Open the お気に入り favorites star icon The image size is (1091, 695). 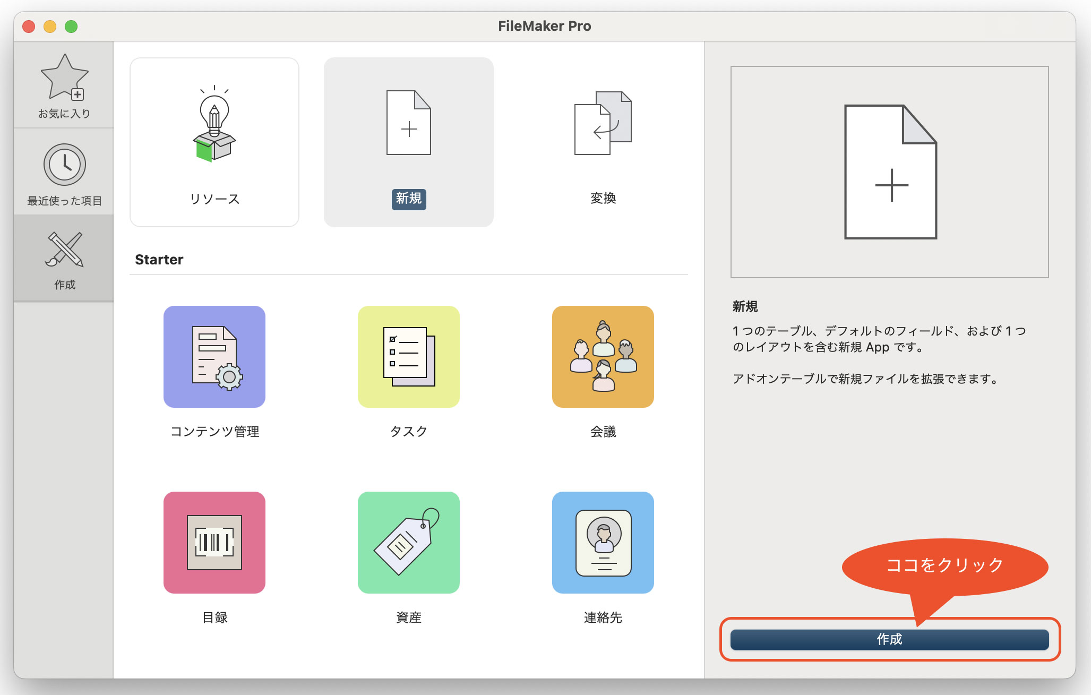(x=65, y=78)
